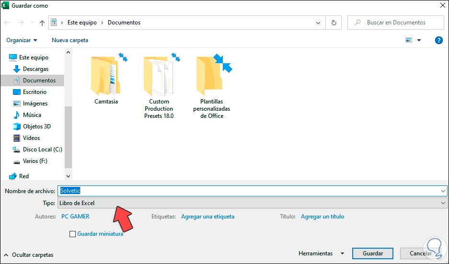449x264 pixels.
Task: Open the recent locations chevron
Action: [32, 23]
